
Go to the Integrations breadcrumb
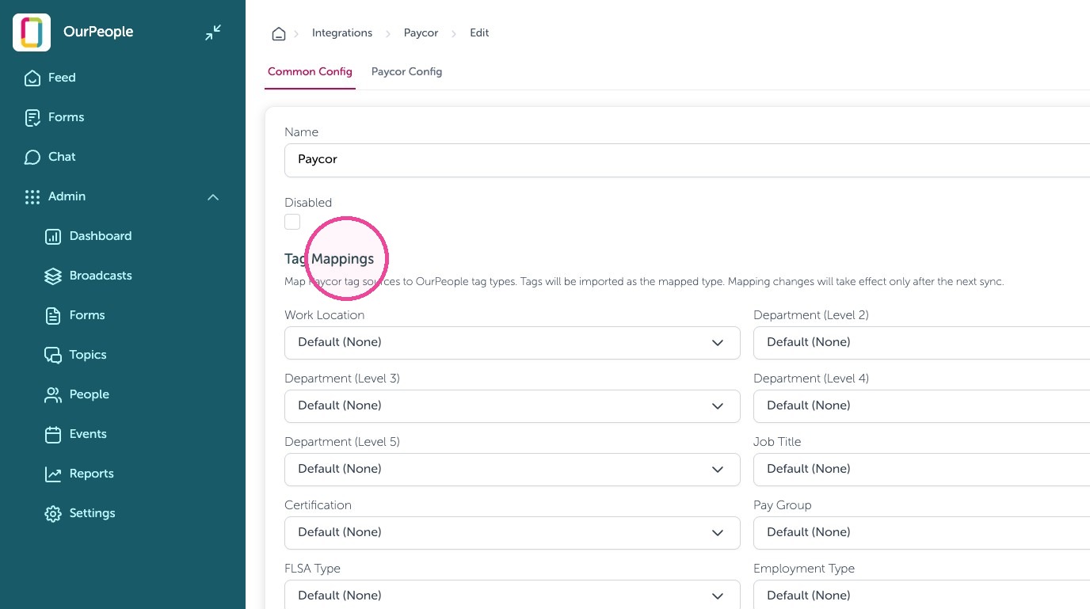click(x=342, y=33)
